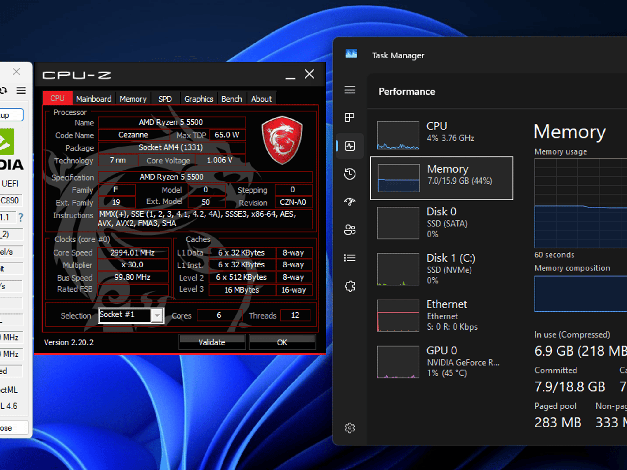
Task: Click the Core Voltage value 1.006 V
Action: click(x=220, y=160)
